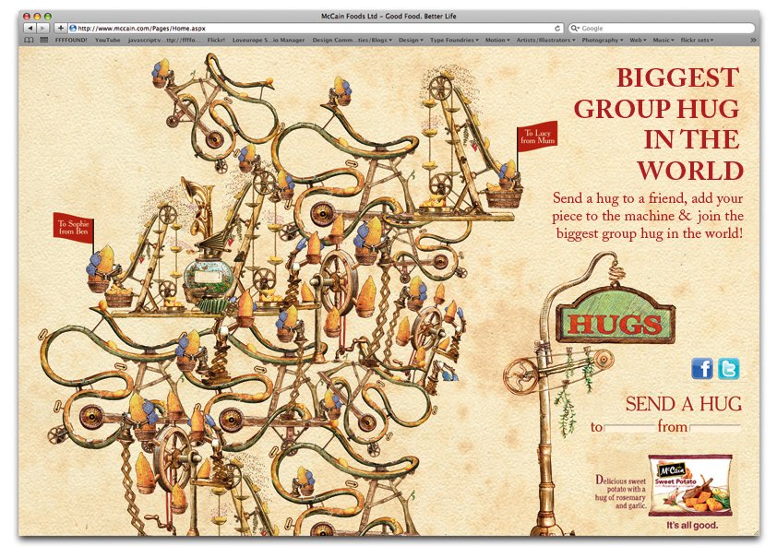The image size is (777, 558).
Task: Expand the Artists/Illustrators bookmark folder
Action: [545, 40]
